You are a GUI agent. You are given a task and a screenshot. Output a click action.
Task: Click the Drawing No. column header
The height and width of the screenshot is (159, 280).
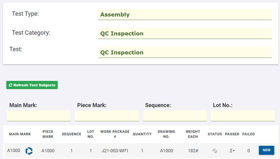coord(166,134)
